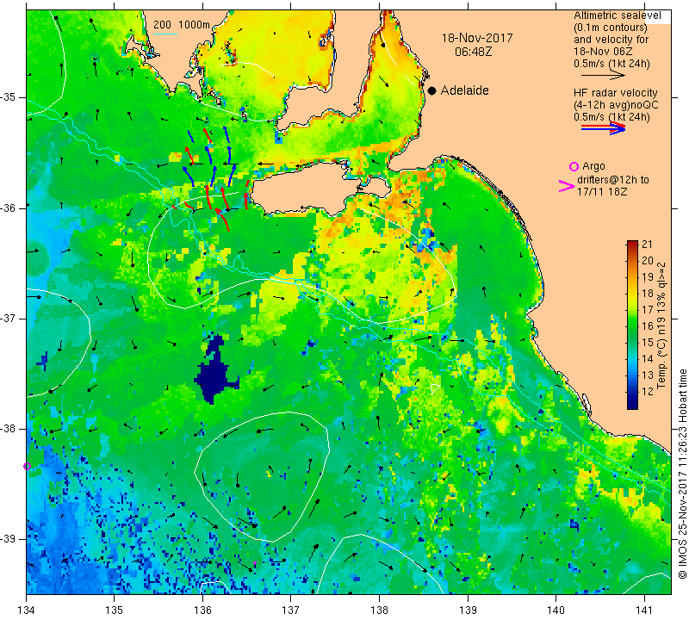Click the date text 18-Nov-2017
This screenshot has width=689, height=620.
tap(477, 38)
